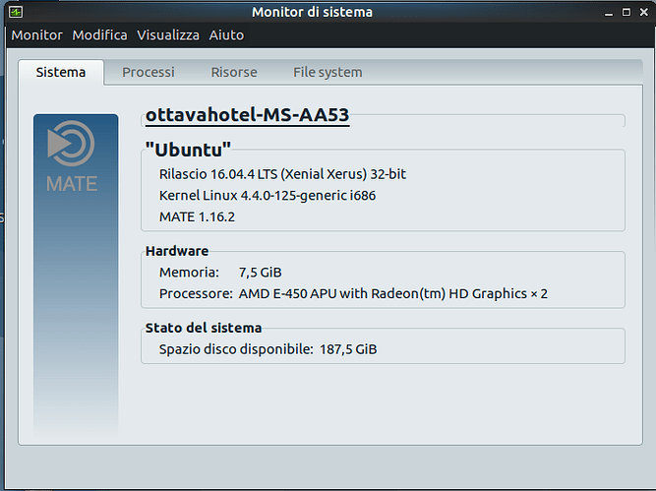Screen dimensions: 656x491
Task: Click the Kernel Linux 4.4.0-125-generic line
Action: click(268, 196)
